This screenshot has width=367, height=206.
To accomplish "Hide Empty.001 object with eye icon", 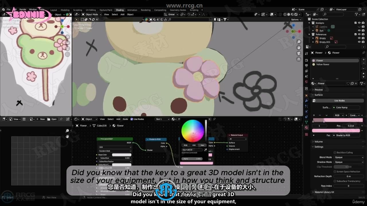I will click(359, 42).
